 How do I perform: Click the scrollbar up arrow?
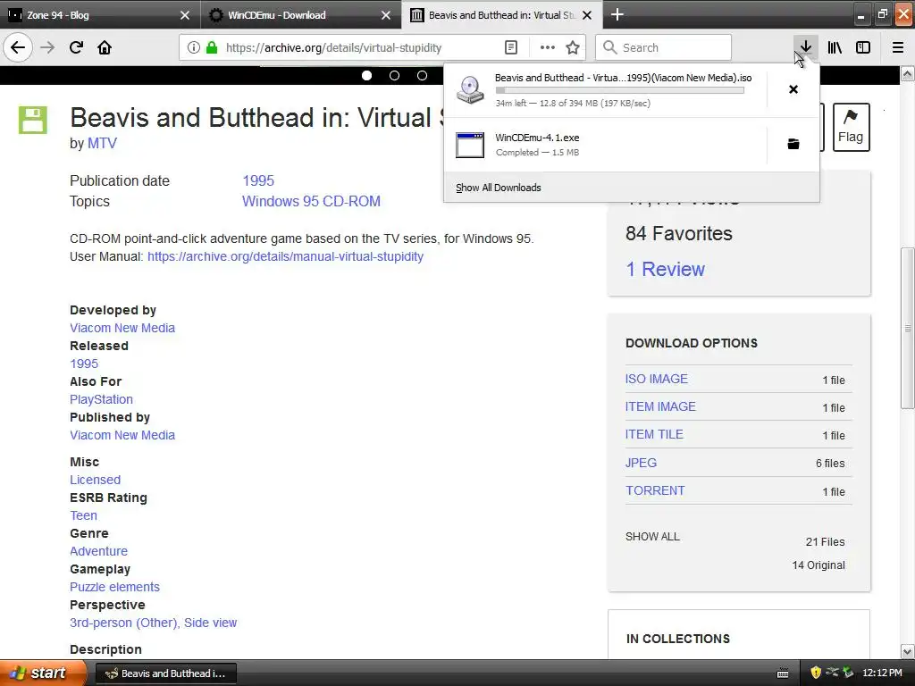click(x=908, y=73)
